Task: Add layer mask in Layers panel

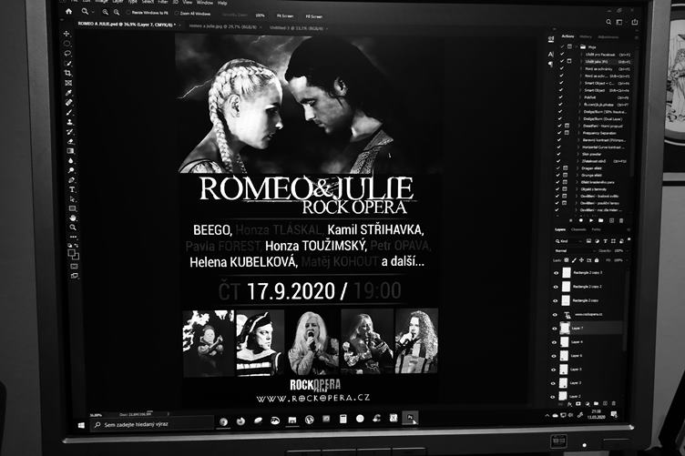Action: (x=578, y=404)
